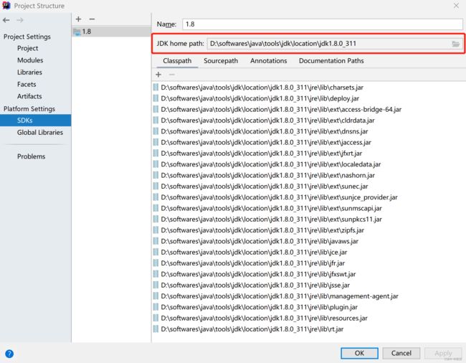Select the javaws.jar classpath row
The width and height of the screenshot is (466, 363).
pos(308,242)
